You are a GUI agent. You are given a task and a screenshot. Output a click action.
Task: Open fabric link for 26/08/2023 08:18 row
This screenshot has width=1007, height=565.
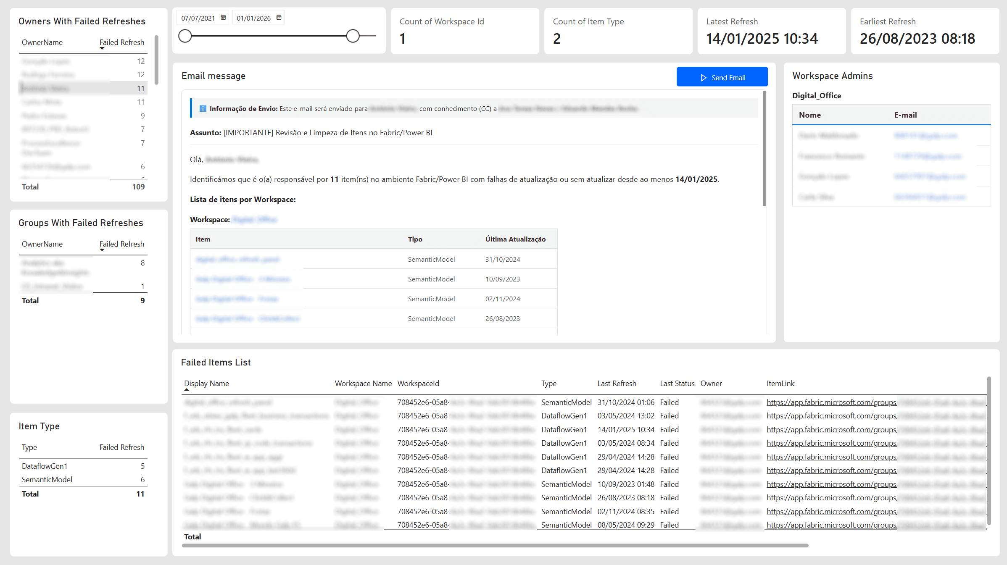[876, 498]
